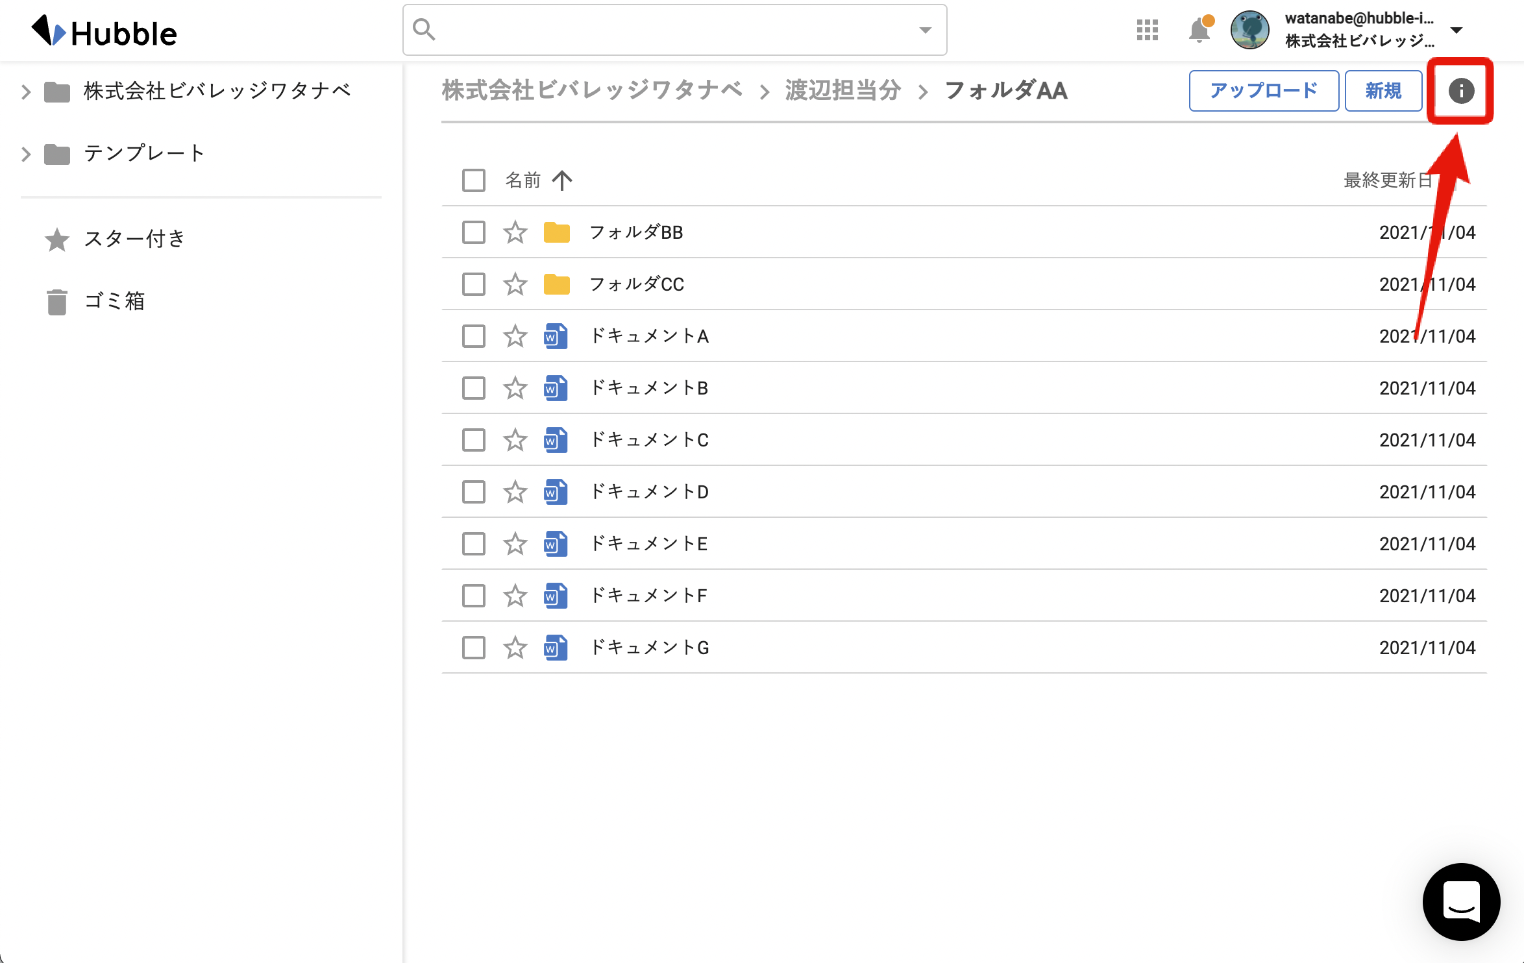
Task: Check the ドキュメントB checkbox
Action: (473, 387)
